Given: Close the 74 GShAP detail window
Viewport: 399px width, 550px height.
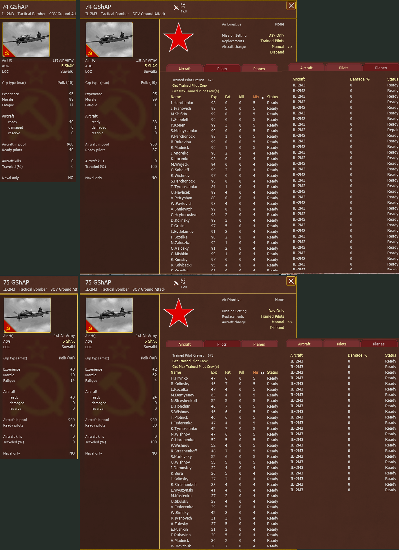Looking at the screenshot, I should tap(291, 6).
